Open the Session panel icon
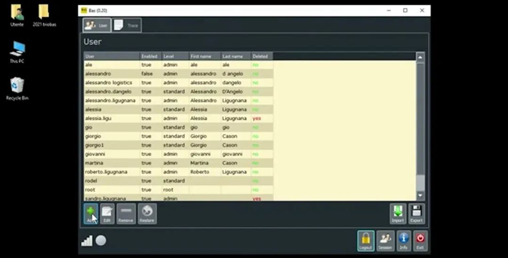Viewport: 508px width, 258px height. [385, 240]
